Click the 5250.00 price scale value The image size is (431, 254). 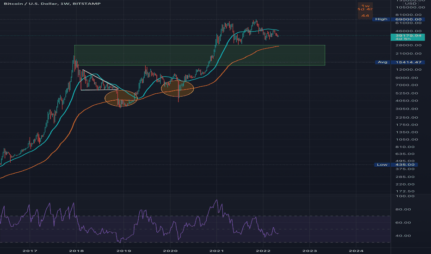407,93
